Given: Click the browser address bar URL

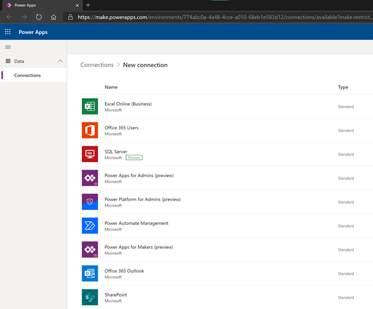Looking at the screenshot, I should click(217, 17).
